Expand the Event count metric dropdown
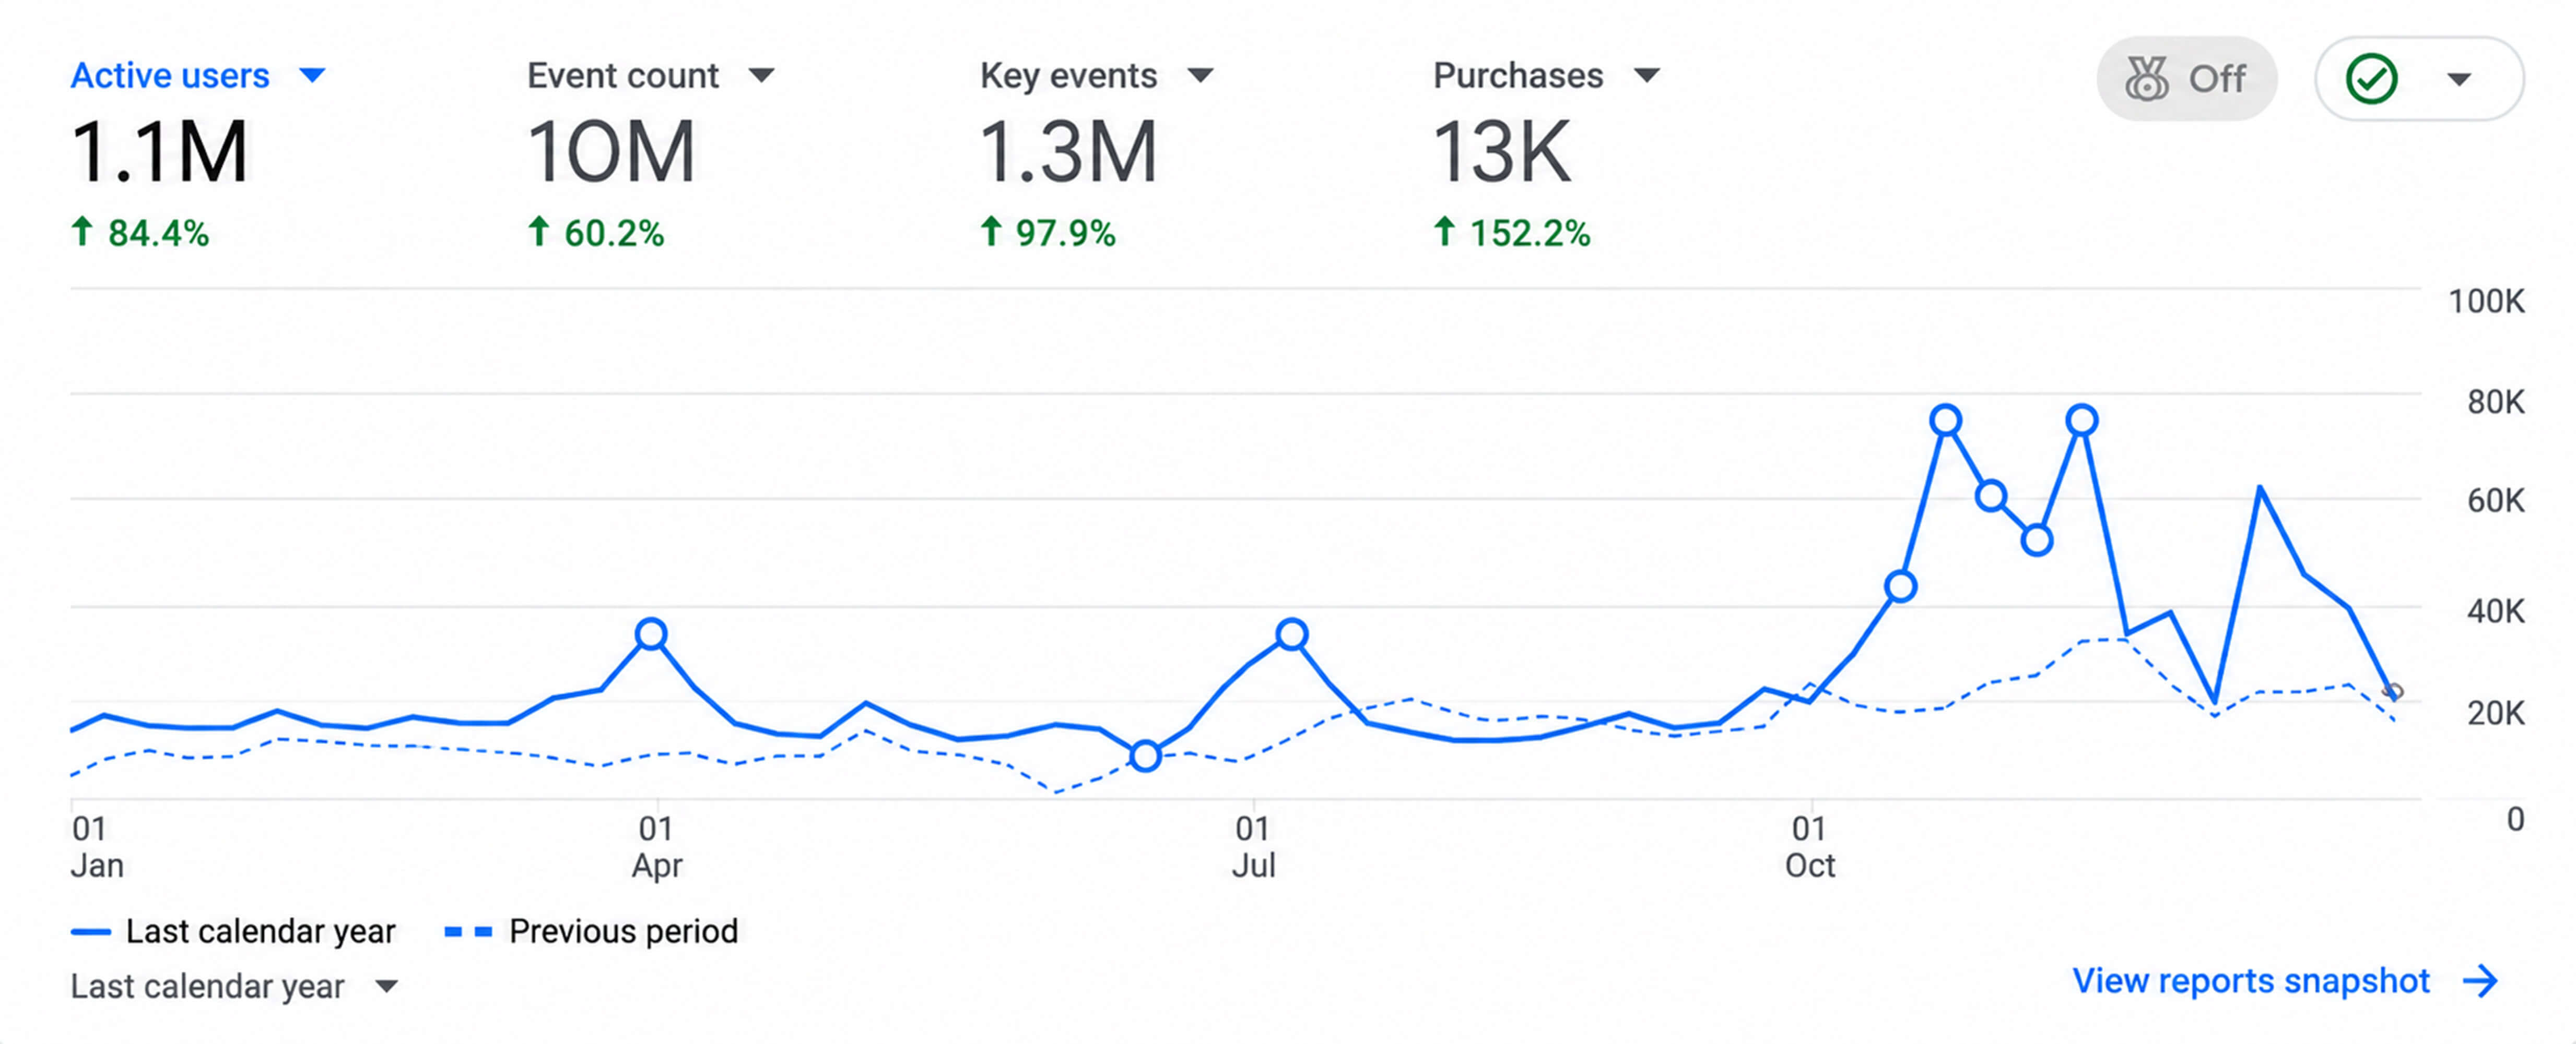The width and height of the screenshot is (2576, 1044). tap(762, 76)
